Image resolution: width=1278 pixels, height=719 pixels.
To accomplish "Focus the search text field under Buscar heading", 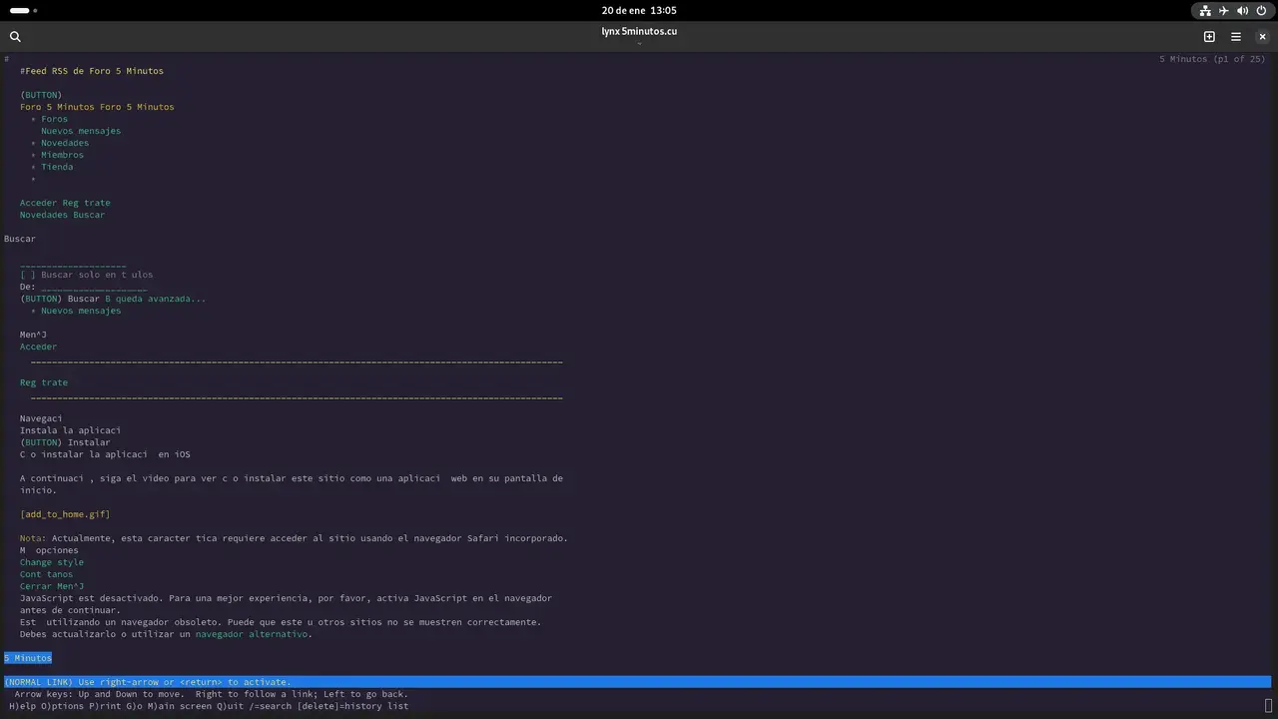I will tap(73, 263).
